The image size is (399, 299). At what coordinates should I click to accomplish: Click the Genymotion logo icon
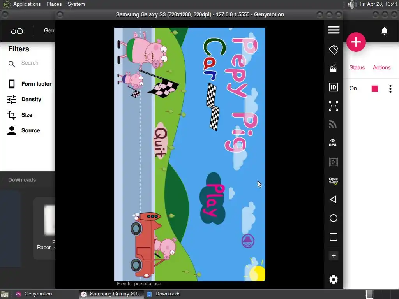click(17, 31)
